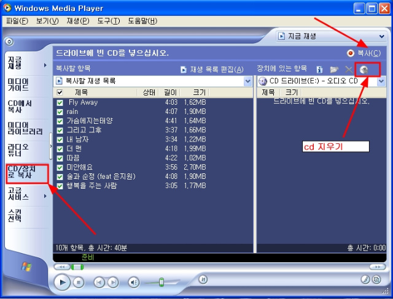
Task: Uncheck the 그리고 그후 checkbox
Action: point(60,131)
